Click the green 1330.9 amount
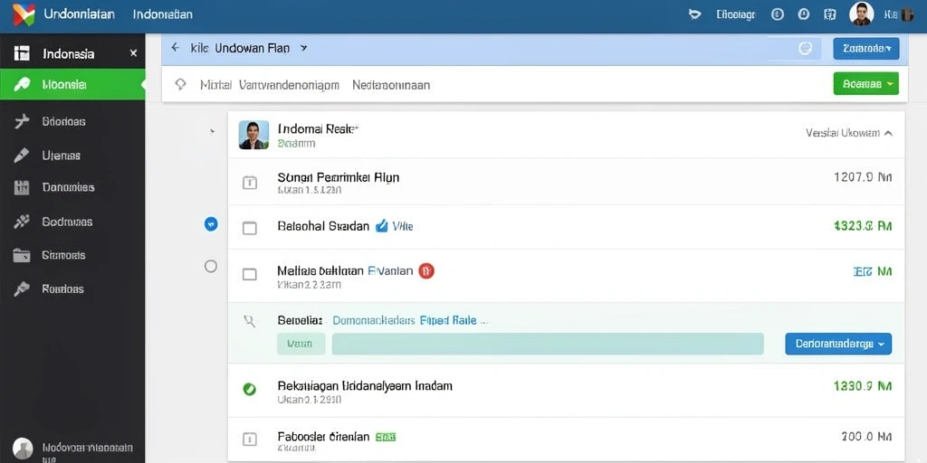 863,386
